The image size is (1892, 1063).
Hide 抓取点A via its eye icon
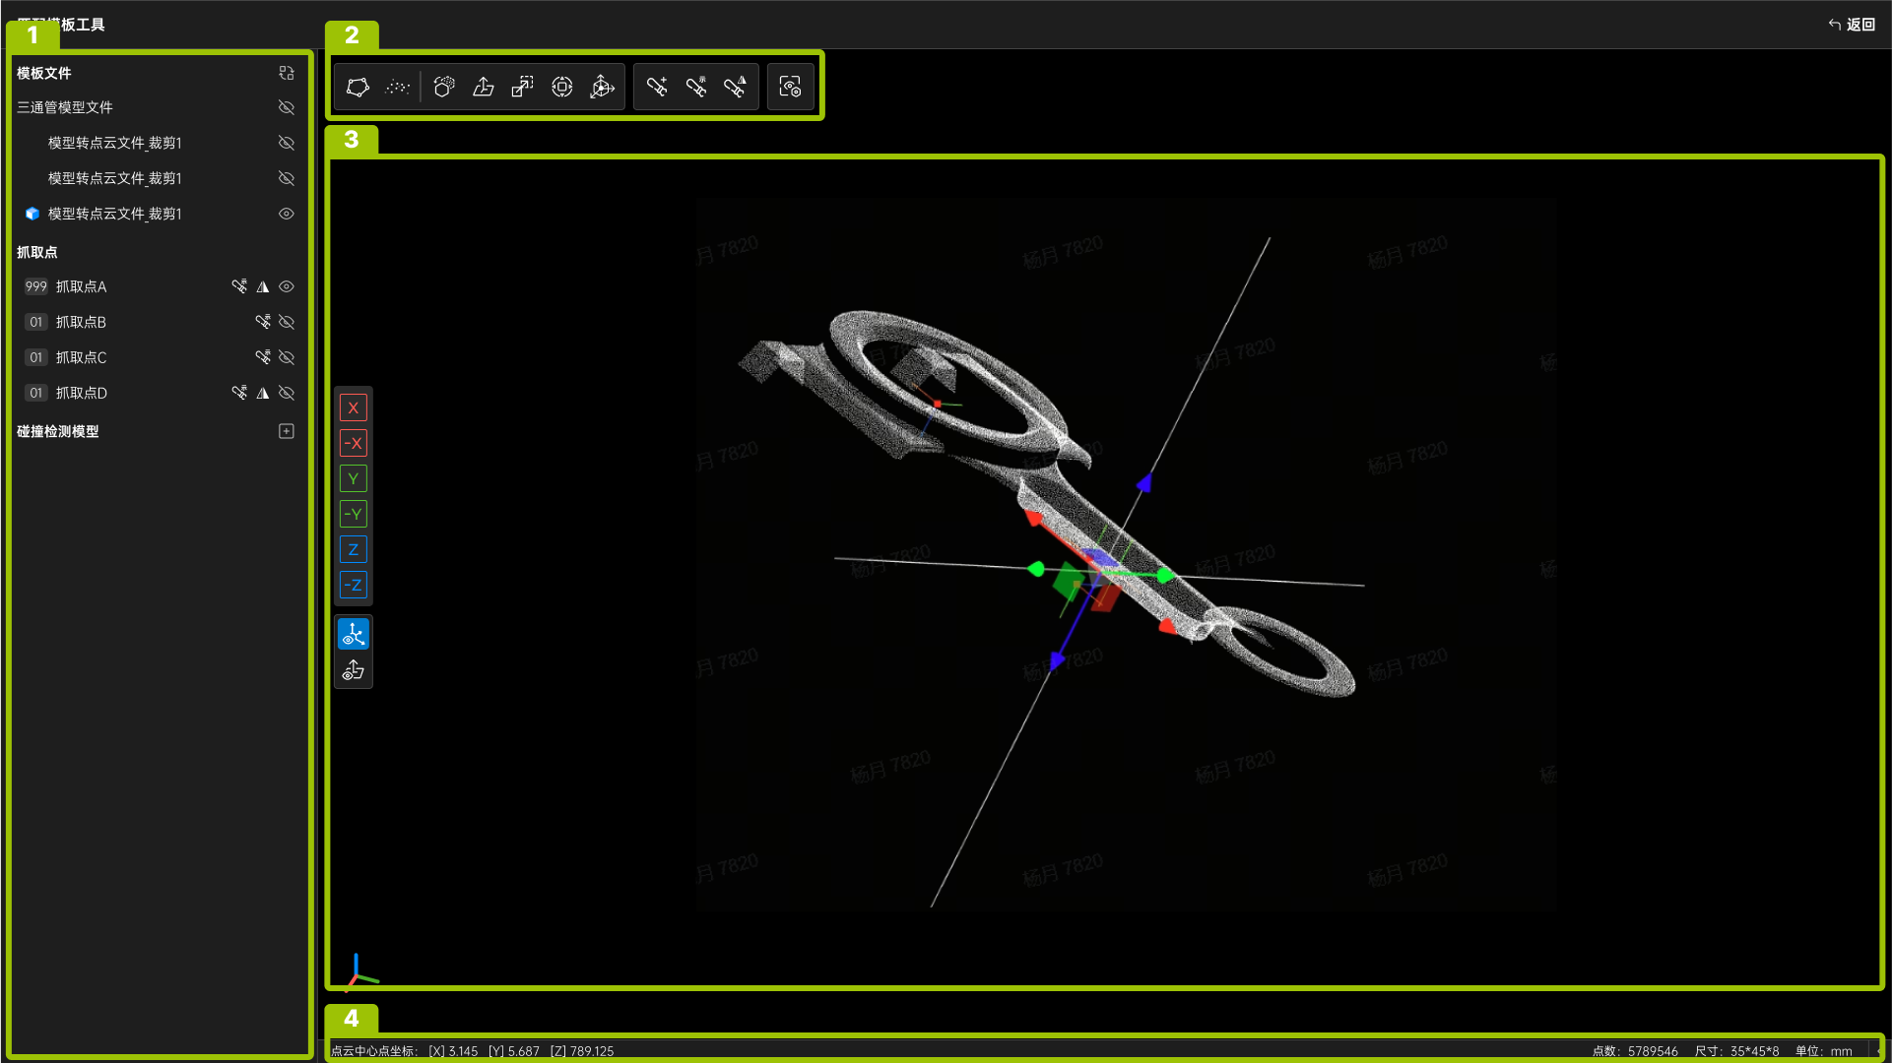point(287,286)
